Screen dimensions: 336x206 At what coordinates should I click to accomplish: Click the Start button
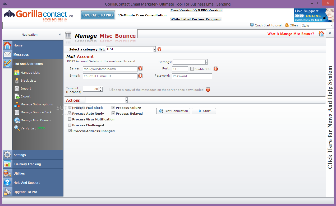204,111
